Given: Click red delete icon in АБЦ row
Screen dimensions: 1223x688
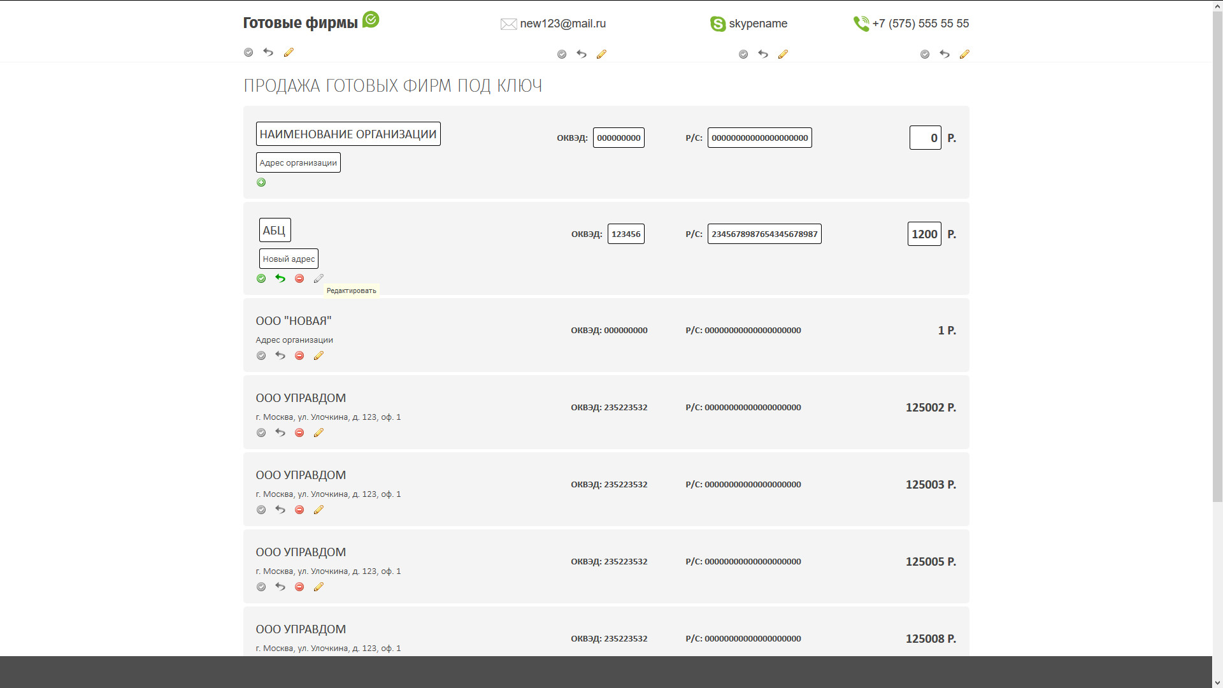Looking at the screenshot, I should 299,278.
